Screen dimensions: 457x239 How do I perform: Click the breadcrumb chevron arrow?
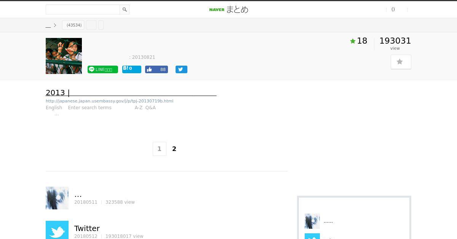pyautogui.click(x=55, y=25)
